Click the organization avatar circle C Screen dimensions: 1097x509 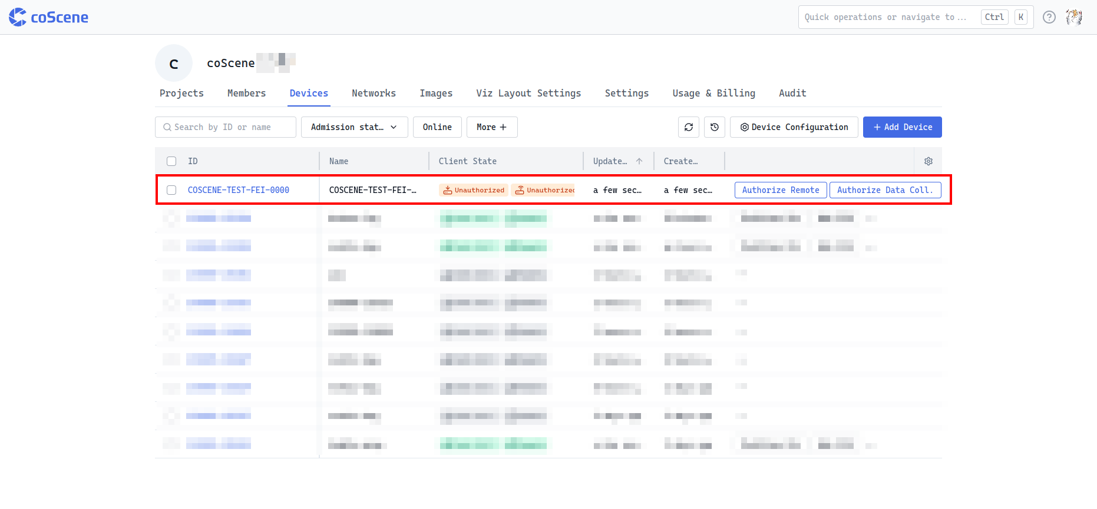(x=174, y=63)
